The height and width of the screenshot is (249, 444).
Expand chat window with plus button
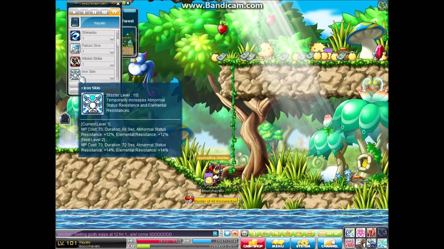coord(215,234)
